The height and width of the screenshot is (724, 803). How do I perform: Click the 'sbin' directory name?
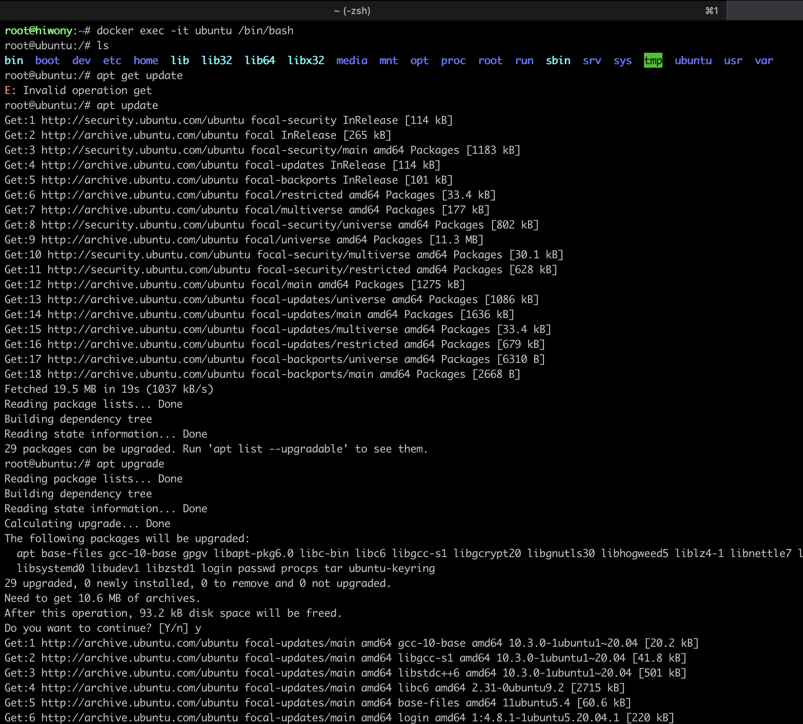pyautogui.click(x=558, y=61)
